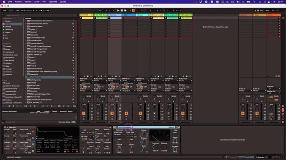Screen dimensions: 286x160
Task: Open track 4 No Output dropdown
Action: pyautogui.click(x=129, y=91)
